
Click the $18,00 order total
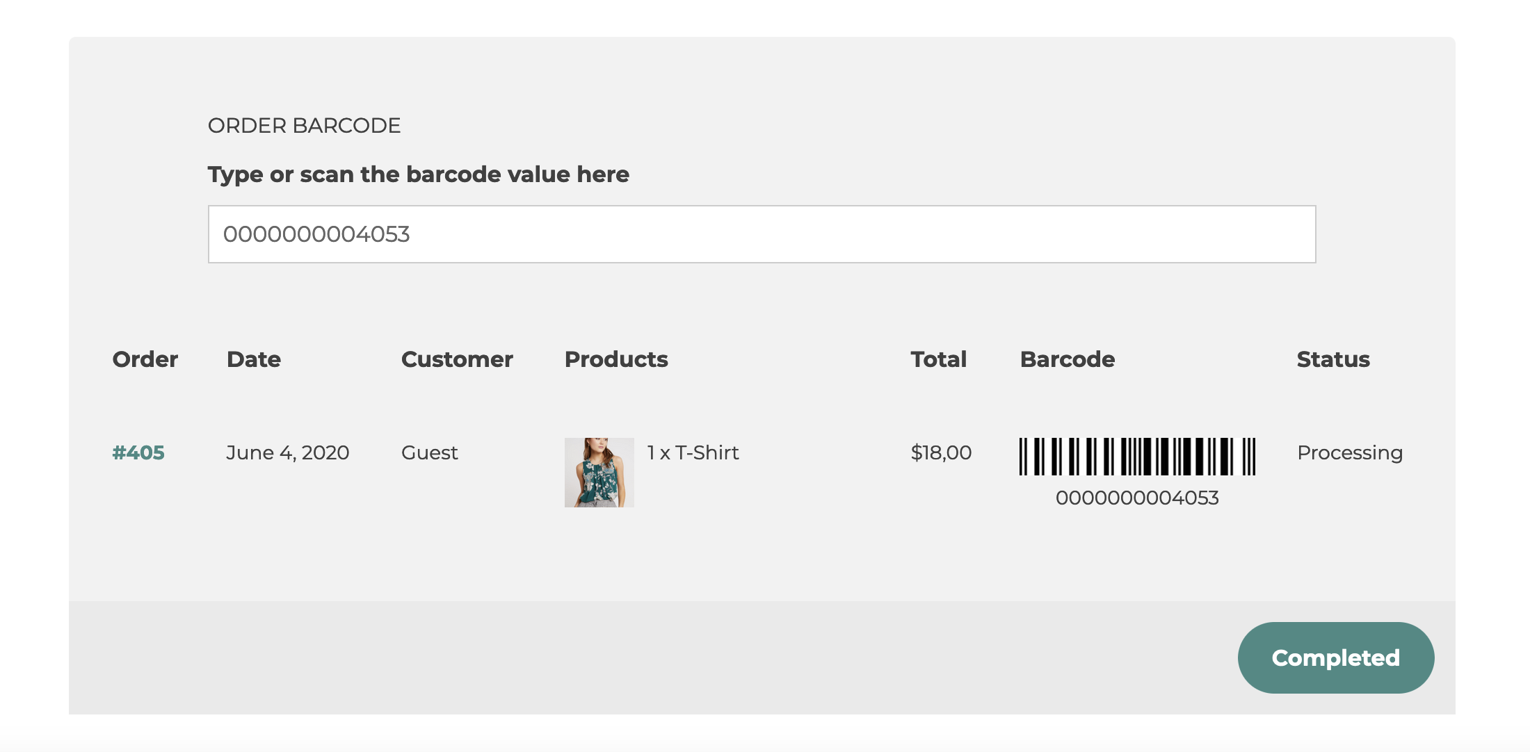point(941,452)
